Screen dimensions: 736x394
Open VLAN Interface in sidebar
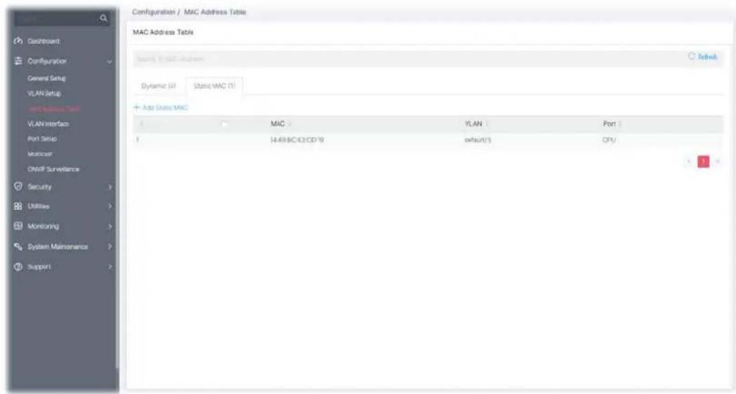48,124
